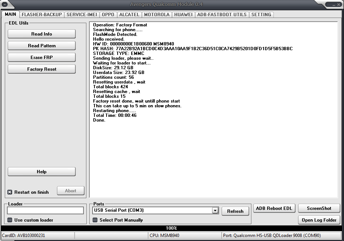
Task: Switch to the OPPO tab
Action: click(x=108, y=14)
